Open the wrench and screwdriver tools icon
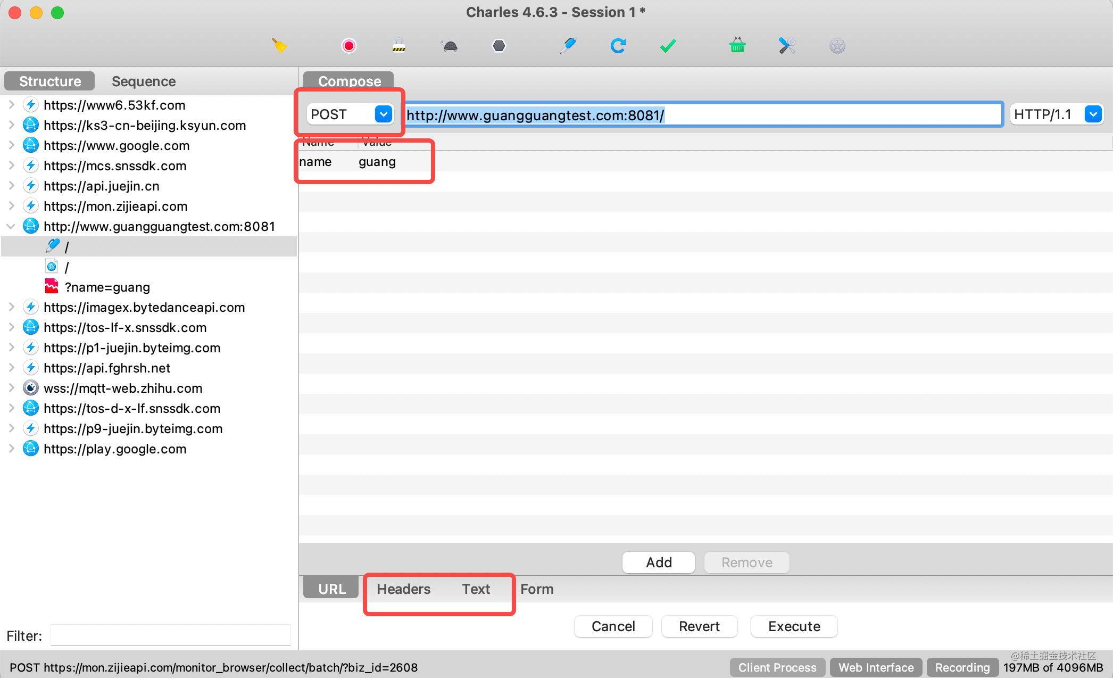1113x678 pixels. [x=787, y=46]
